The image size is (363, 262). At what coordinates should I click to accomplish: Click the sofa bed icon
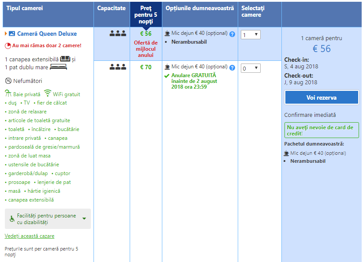click(65, 59)
